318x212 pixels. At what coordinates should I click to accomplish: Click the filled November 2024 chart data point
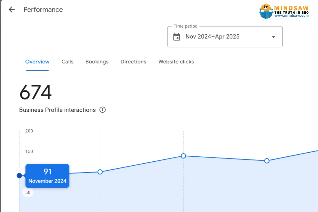[19, 175]
